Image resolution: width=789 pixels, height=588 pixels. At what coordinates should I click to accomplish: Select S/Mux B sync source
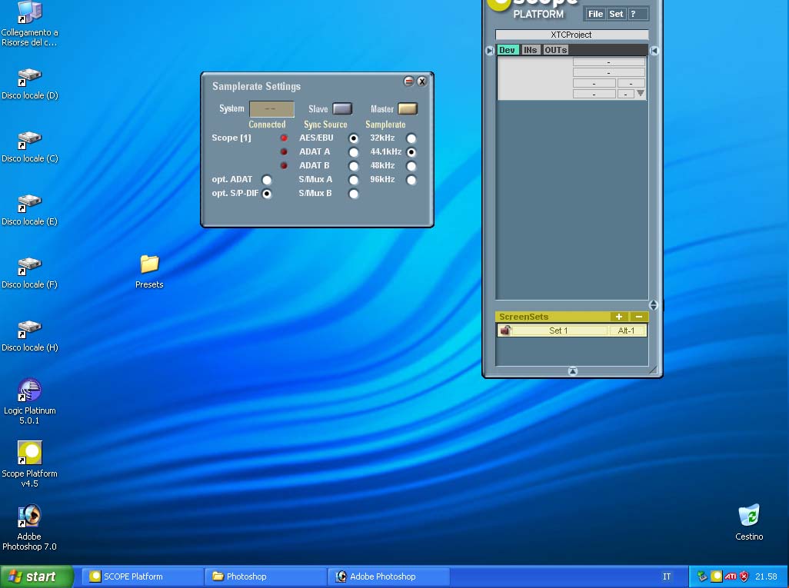click(x=354, y=194)
